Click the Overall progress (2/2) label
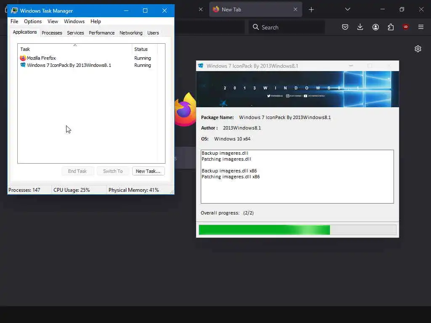 (x=227, y=213)
